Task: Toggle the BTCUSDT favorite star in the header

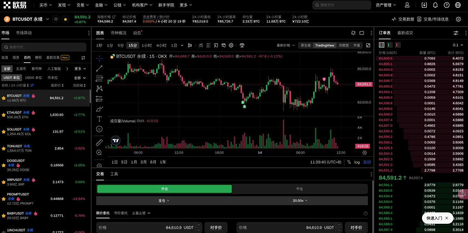Action: 65,19
